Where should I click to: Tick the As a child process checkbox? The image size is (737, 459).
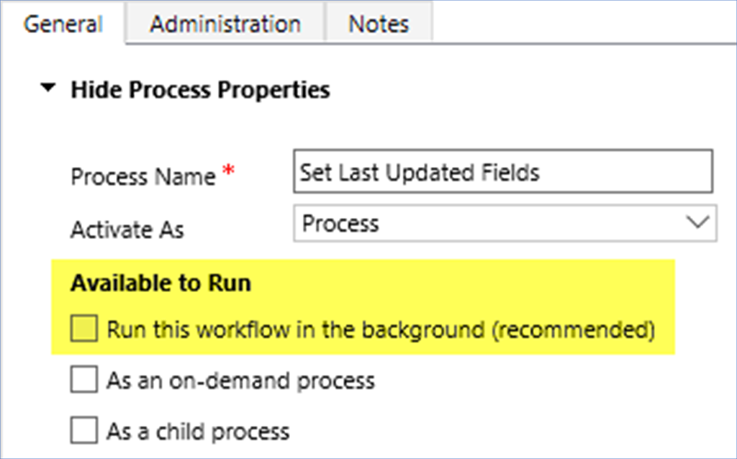coord(84,431)
